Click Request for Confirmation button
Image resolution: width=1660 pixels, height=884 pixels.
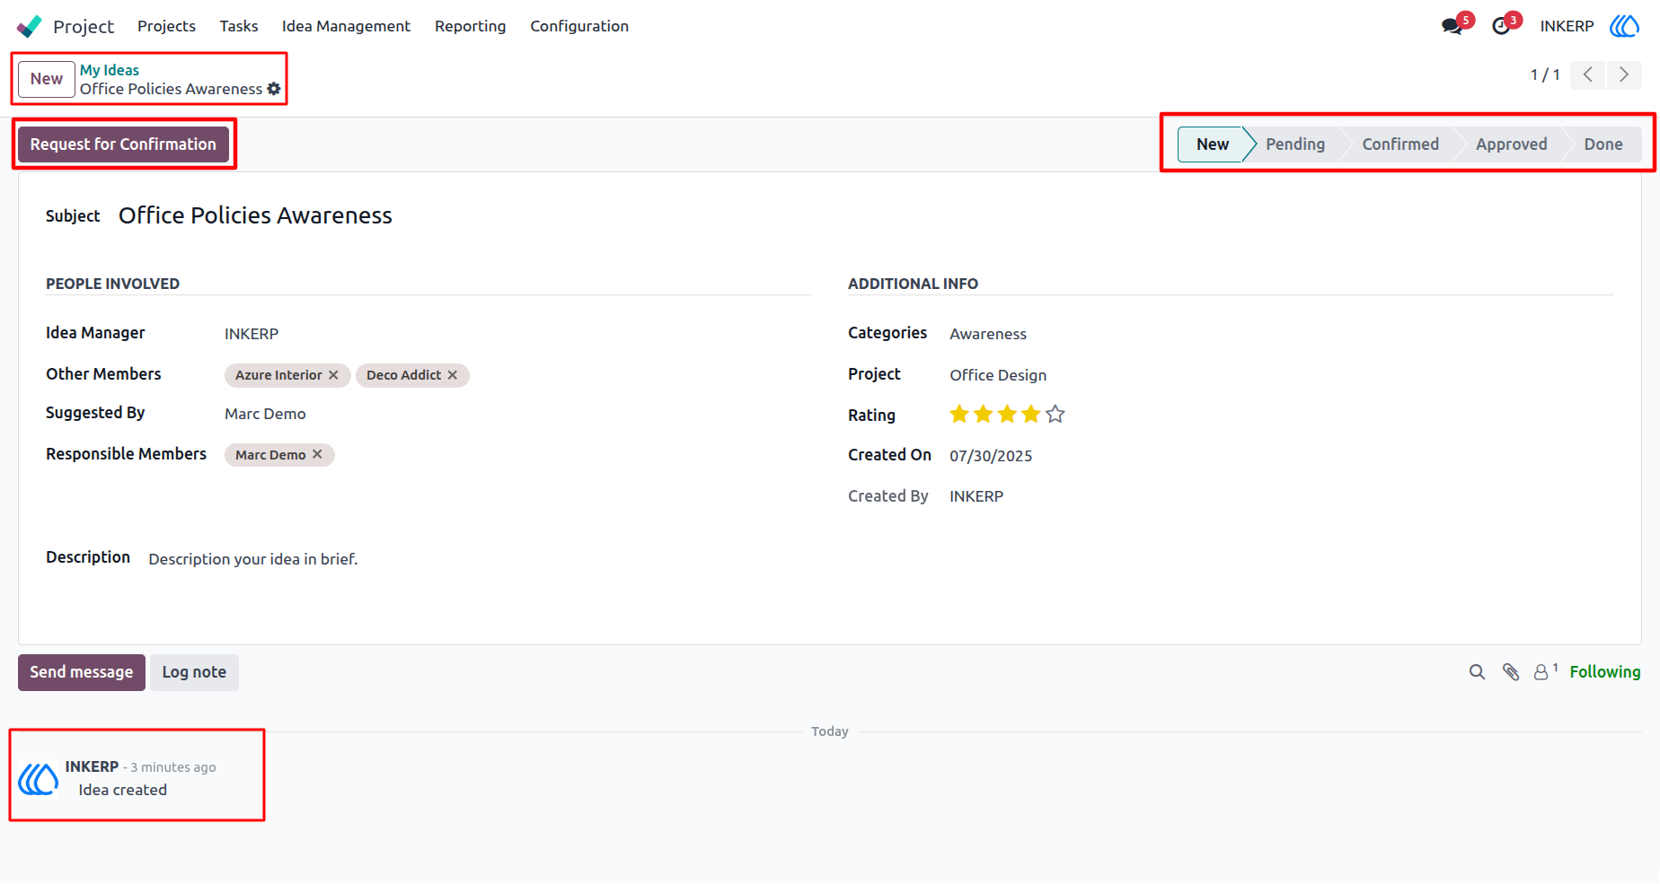click(x=123, y=144)
